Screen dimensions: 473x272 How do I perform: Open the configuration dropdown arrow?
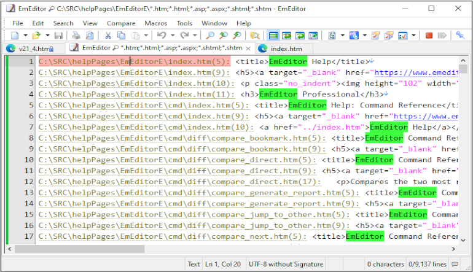point(343,36)
